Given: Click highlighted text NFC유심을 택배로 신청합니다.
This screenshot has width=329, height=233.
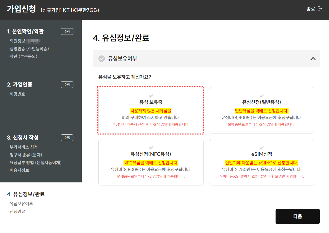Looking at the screenshot, I should (x=151, y=163).
